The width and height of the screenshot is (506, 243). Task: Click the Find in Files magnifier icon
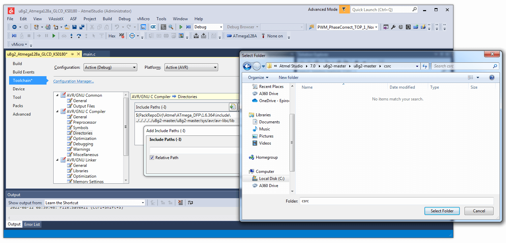click(171, 27)
